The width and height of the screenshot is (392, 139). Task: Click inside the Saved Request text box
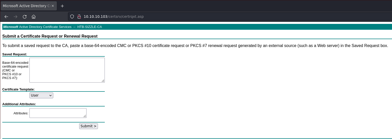tap(67, 70)
